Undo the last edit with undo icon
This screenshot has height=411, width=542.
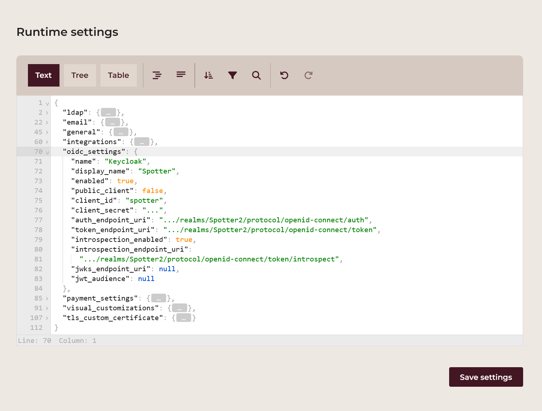point(284,75)
